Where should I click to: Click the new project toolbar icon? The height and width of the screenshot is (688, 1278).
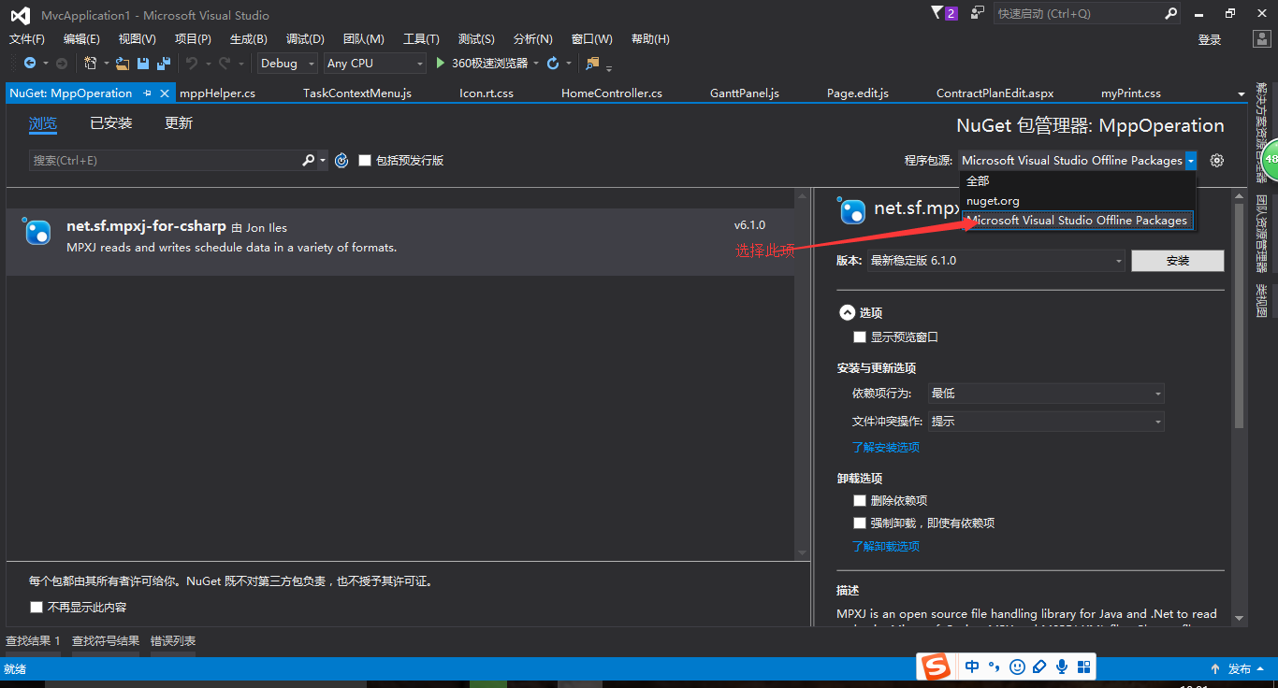90,63
